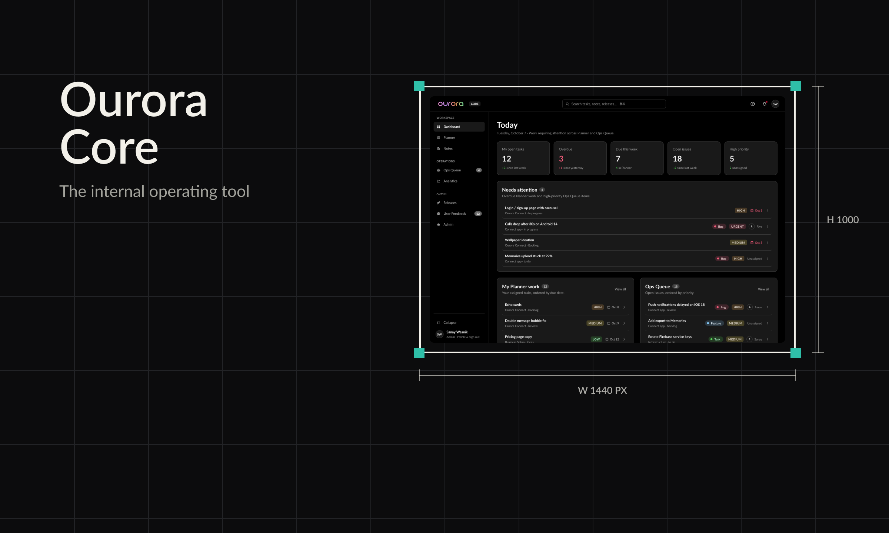
Task: Click the Oct 3 calendar icon
Action: click(x=752, y=211)
